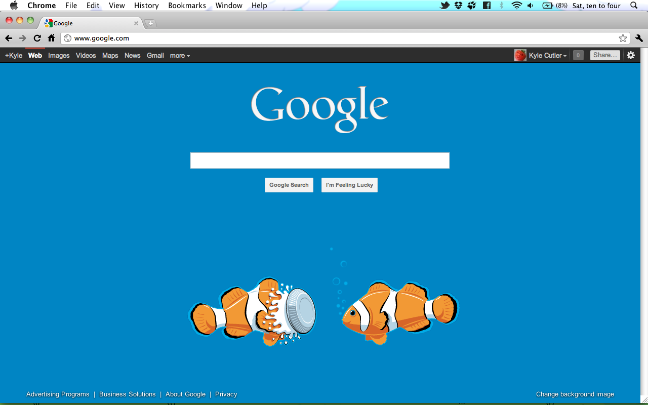Bookmark this page with the star icon
The height and width of the screenshot is (405, 648).
(623, 38)
